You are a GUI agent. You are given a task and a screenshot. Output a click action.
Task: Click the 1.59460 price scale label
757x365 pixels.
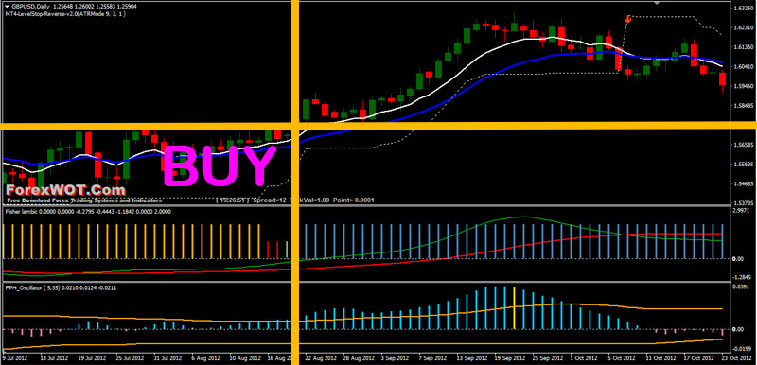coord(744,86)
